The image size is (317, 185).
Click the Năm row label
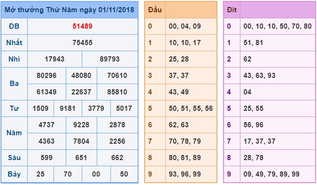point(14,133)
